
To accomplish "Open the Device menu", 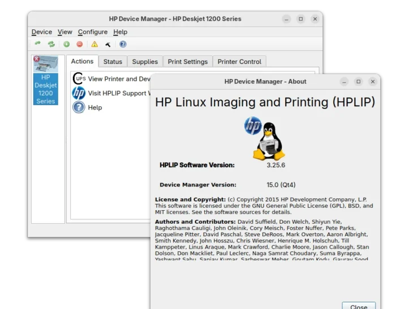I will [42, 32].
